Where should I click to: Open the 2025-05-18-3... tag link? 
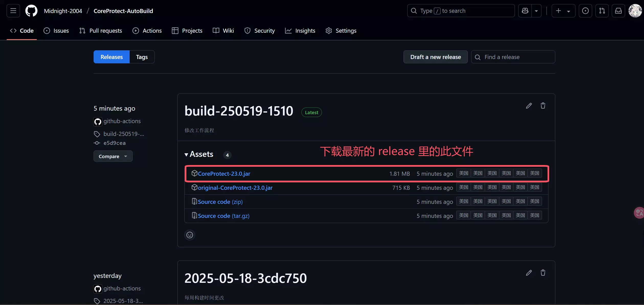click(x=123, y=301)
